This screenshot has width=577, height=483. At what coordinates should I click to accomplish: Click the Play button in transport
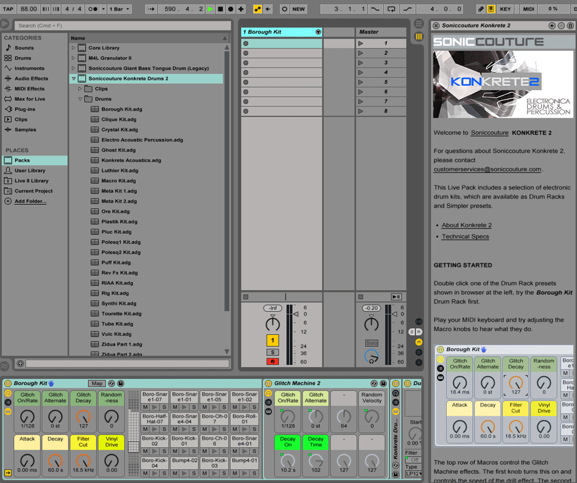coord(210,9)
